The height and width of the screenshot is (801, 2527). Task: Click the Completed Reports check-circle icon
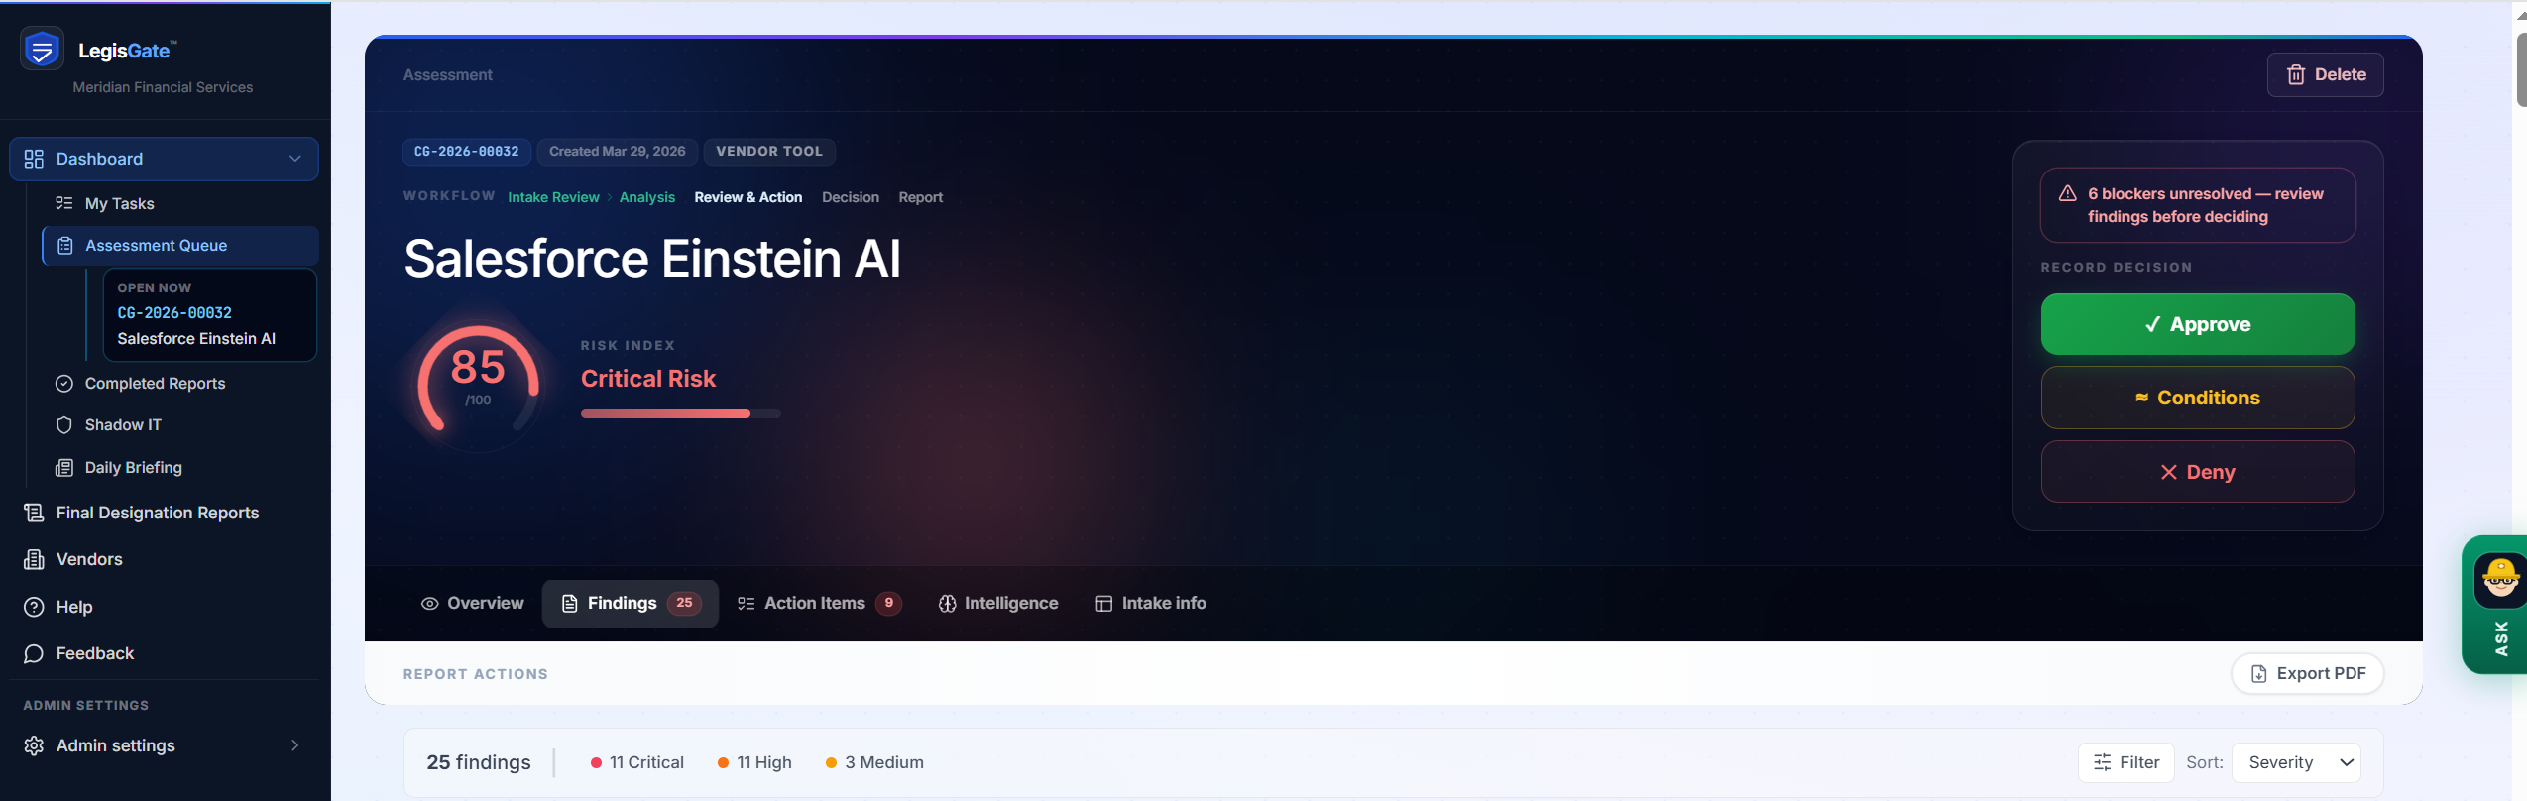pos(64,383)
